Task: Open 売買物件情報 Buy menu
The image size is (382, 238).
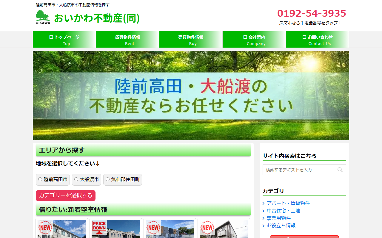Action: [x=191, y=40]
